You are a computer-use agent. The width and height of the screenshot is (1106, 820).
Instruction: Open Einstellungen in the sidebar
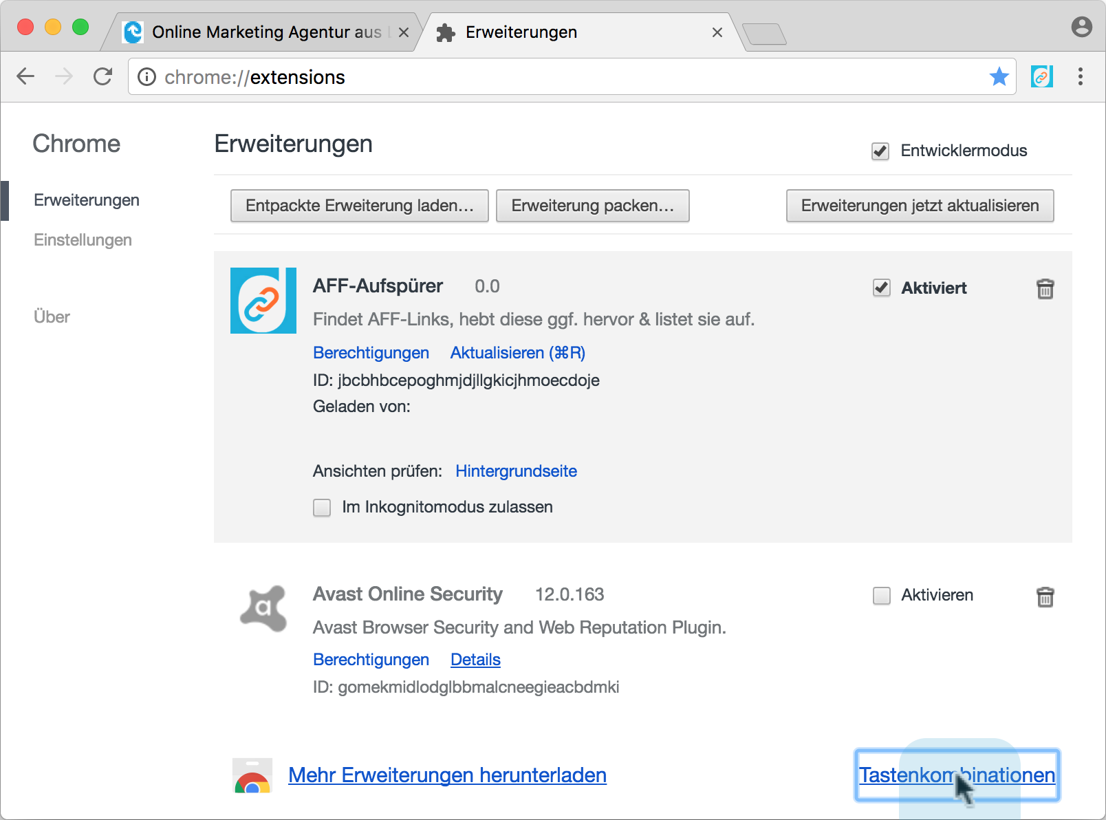pos(83,240)
